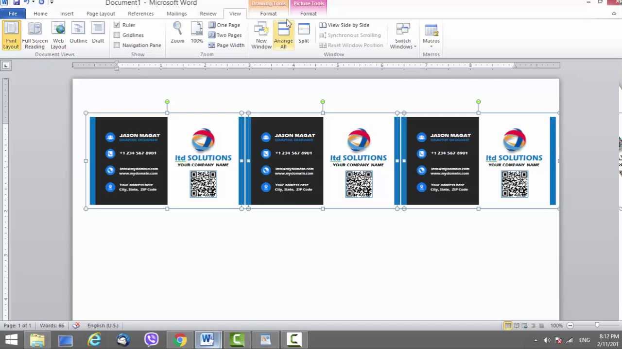Image resolution: width=622 pixels, height=349 pixels.
Task: Open Internet Explorer from taskbar
Action: coord(94,340)
